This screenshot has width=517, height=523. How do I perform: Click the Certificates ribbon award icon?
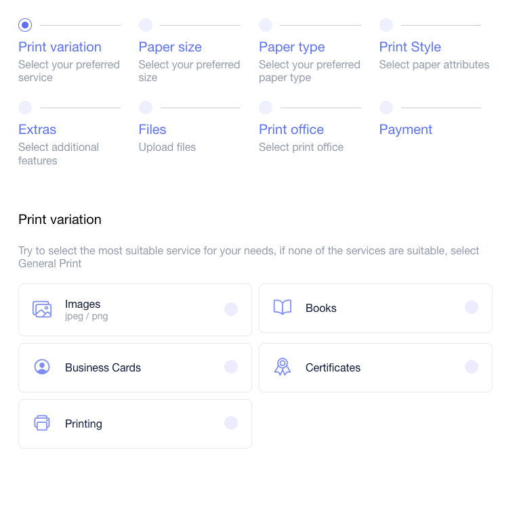[x=283, y=367]
